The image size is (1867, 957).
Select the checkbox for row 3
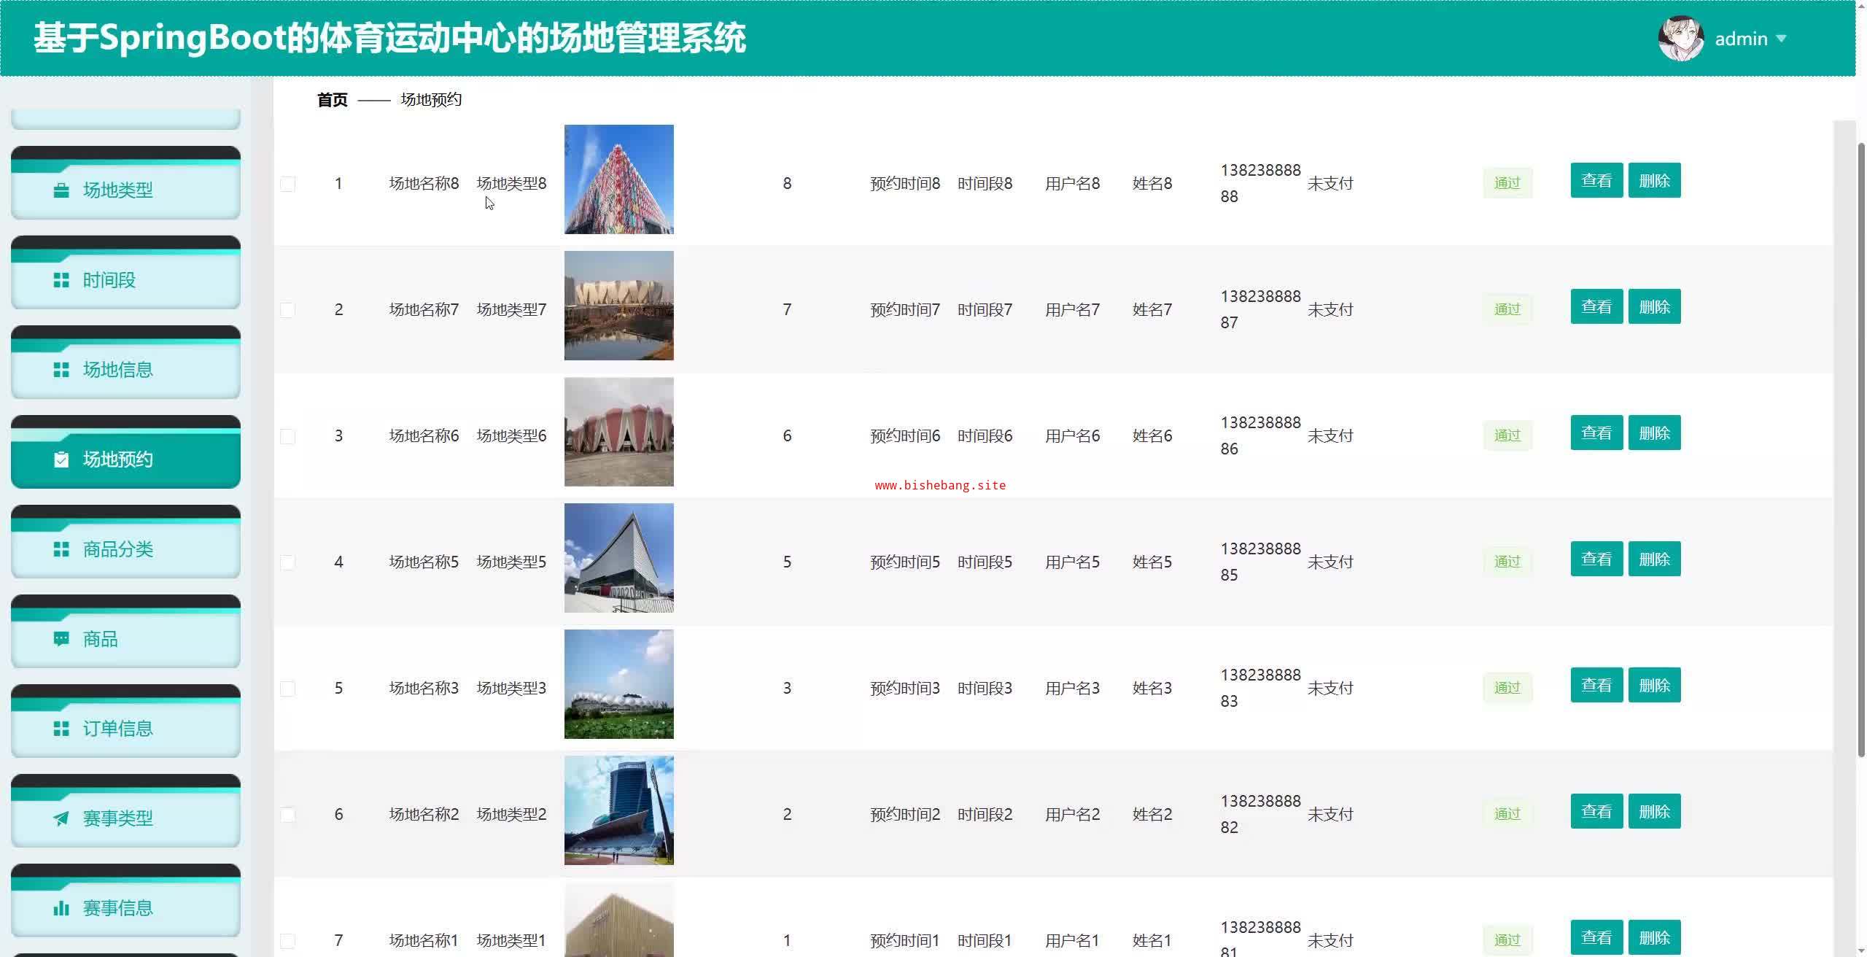(x=288, y=436)
